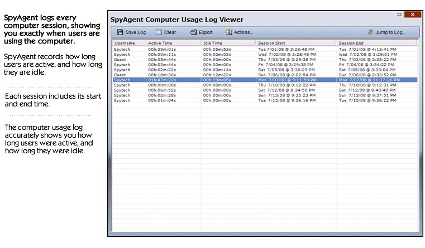This screenshot has width=425, height=248.
Task: Maximize the Log Viewer window
Action: (399, 14)
